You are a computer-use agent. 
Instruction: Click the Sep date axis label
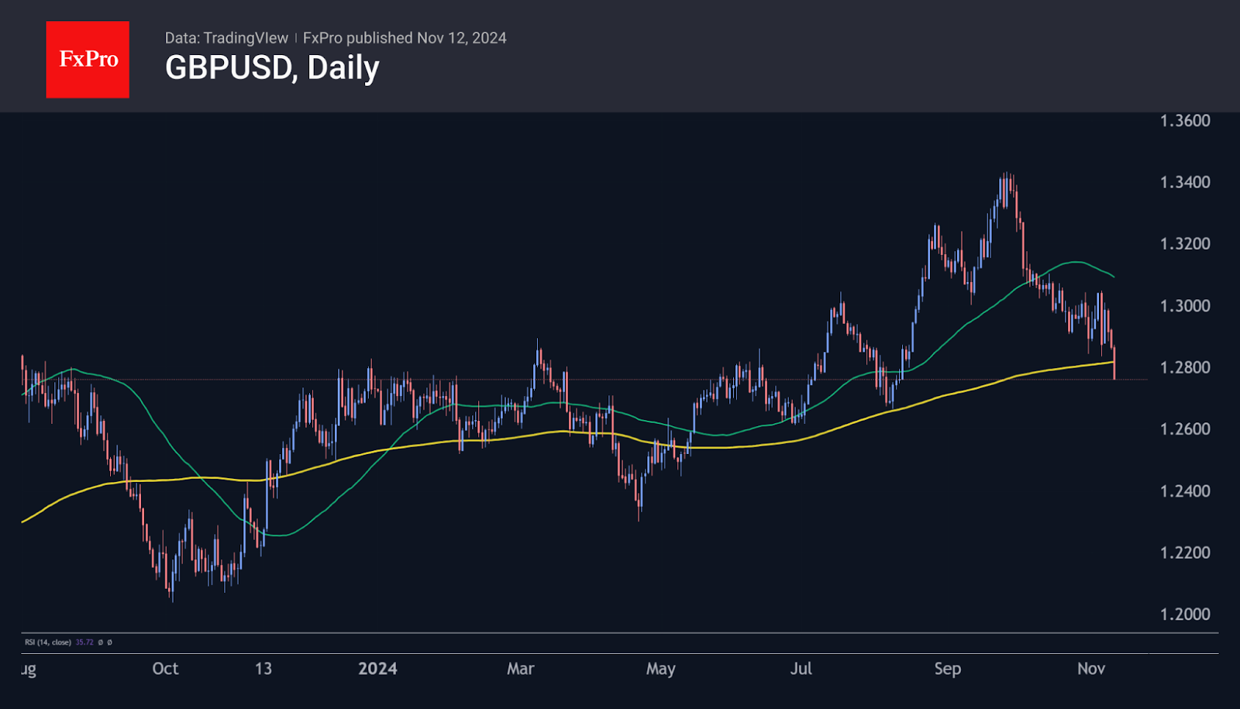coord(948,669)
